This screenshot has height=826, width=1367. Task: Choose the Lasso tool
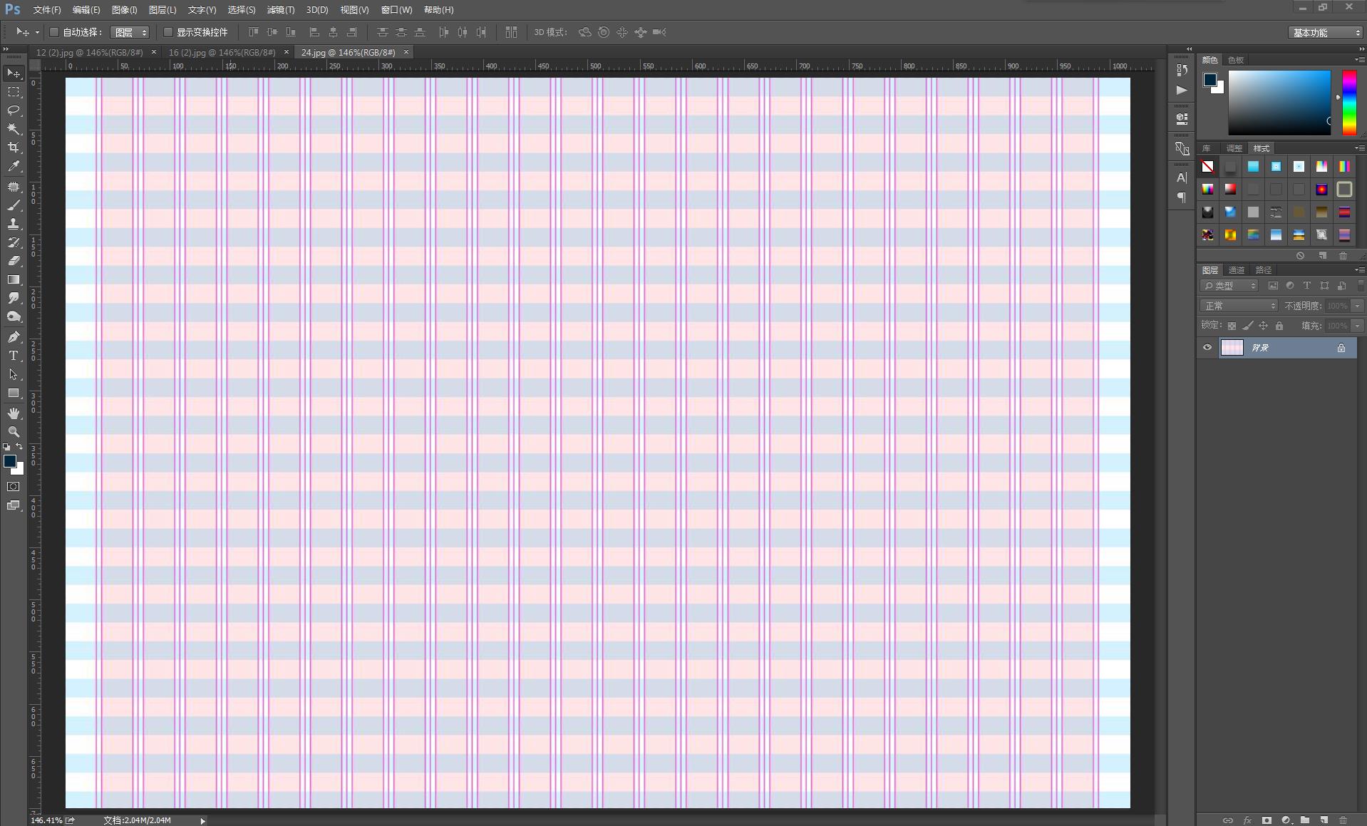14,110
